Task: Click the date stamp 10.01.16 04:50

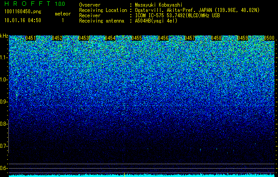Action: (23, 20)
